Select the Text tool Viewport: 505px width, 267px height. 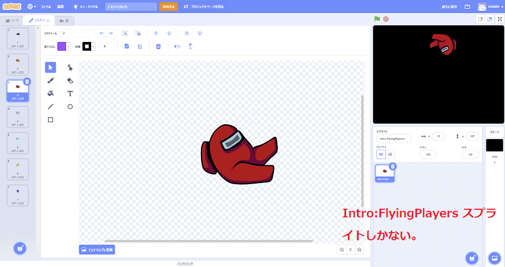(70, 94)
